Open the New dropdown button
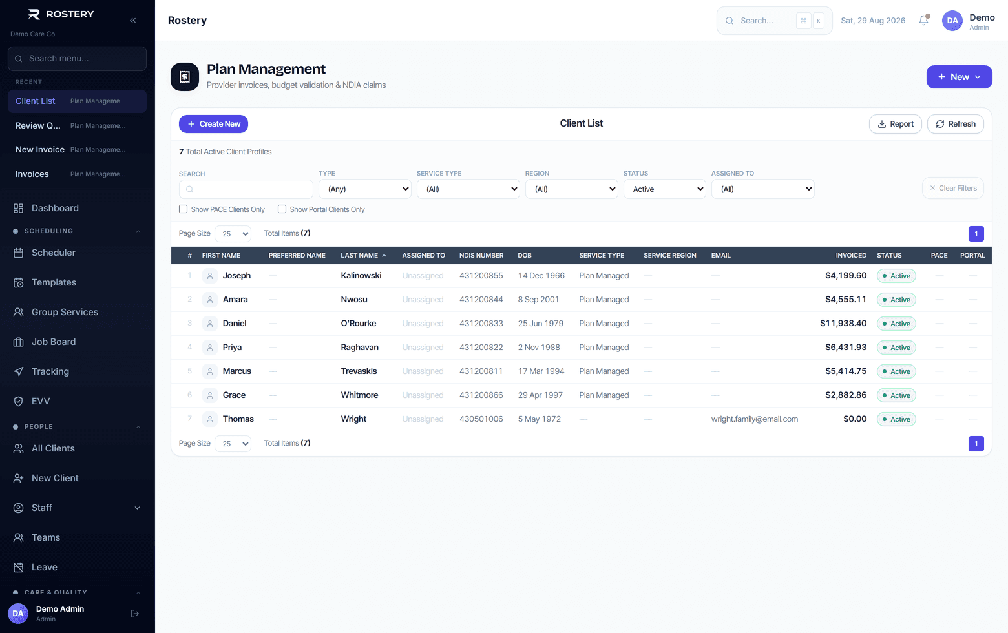1008x633 pixels. [x=960, y=77]
